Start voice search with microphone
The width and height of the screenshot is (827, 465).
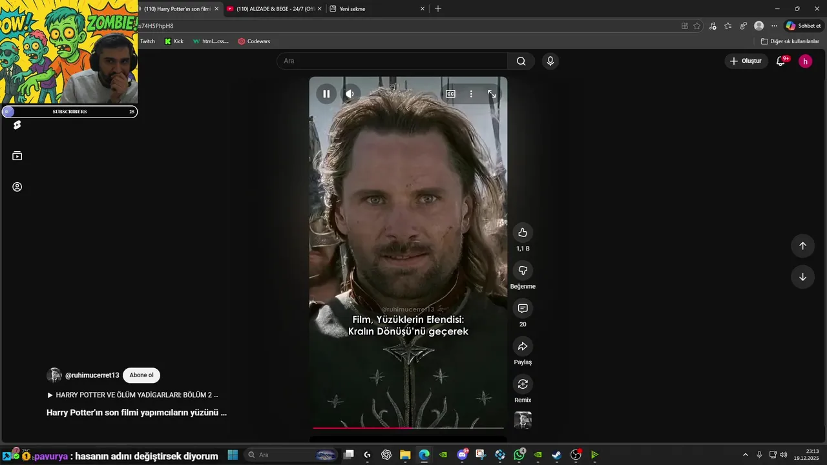(x=550, y=61)
